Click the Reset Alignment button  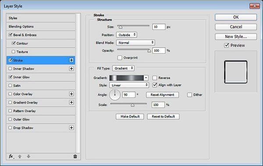[x=162, y=95]
